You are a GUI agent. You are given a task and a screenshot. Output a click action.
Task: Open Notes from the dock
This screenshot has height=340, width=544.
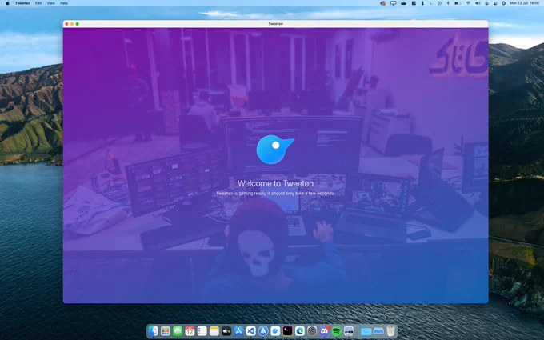click(x=214, y=331)
